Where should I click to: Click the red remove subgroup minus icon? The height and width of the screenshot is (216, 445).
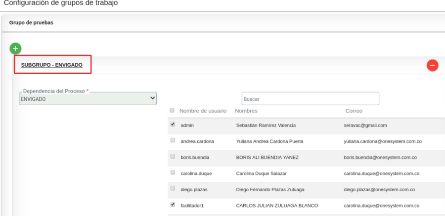432,65
